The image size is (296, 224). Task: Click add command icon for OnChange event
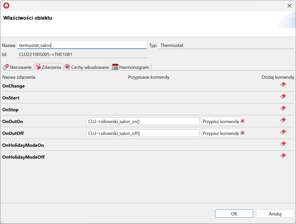(283, 85)
